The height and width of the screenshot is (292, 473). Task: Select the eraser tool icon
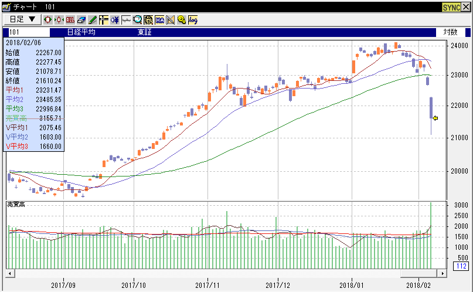coord(81,19)
